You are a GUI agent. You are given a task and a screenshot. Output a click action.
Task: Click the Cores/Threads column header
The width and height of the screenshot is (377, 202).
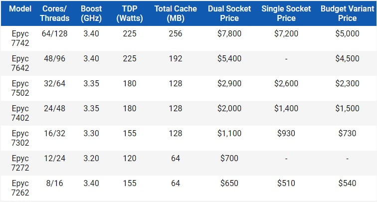(x=56, y=13)
